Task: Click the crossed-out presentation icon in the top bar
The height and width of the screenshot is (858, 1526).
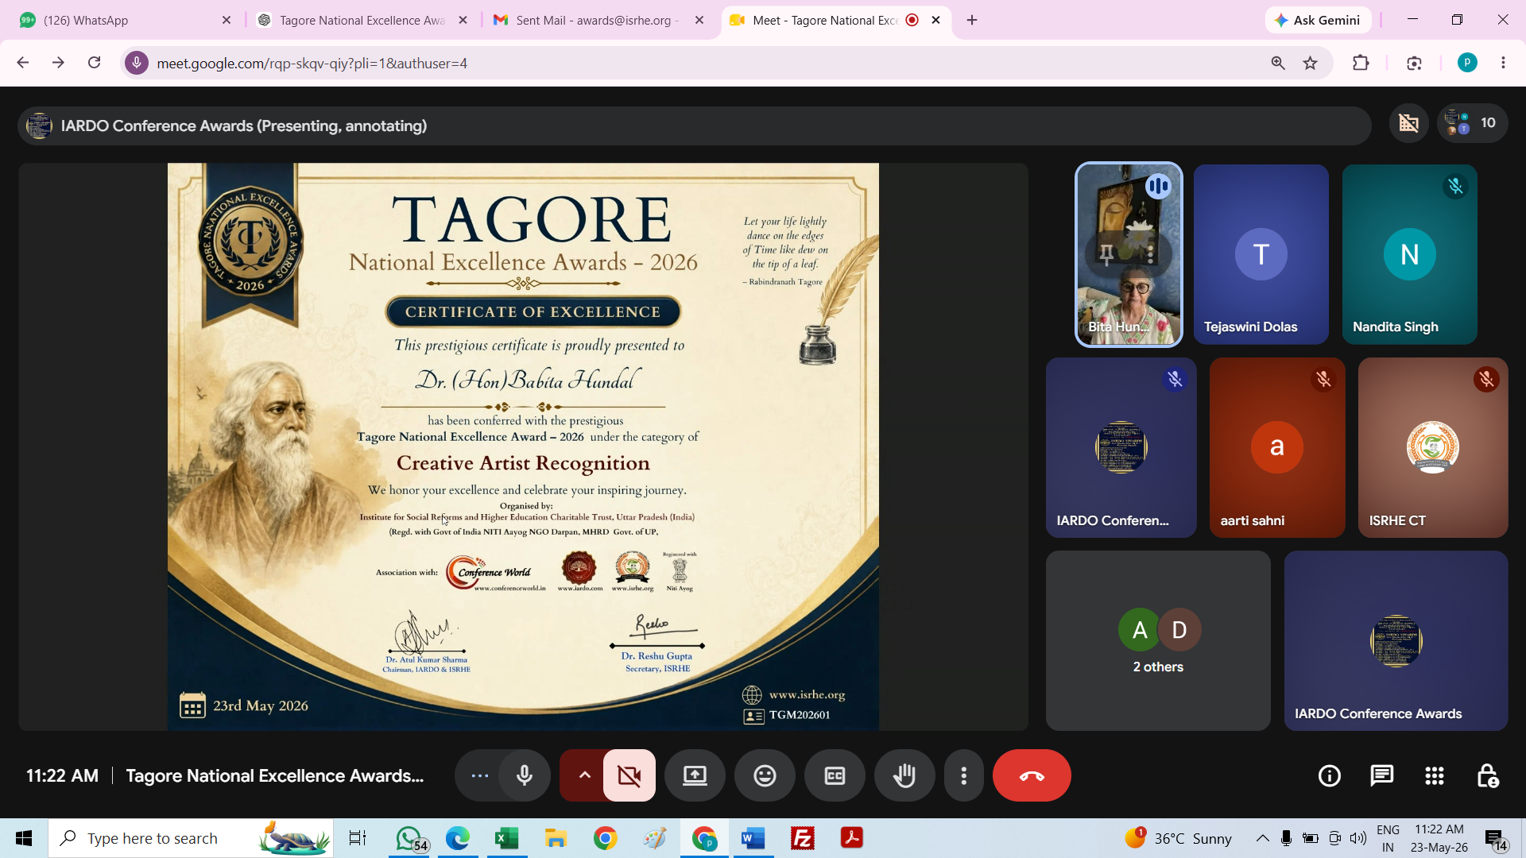Action: [x=1409, y=123]
